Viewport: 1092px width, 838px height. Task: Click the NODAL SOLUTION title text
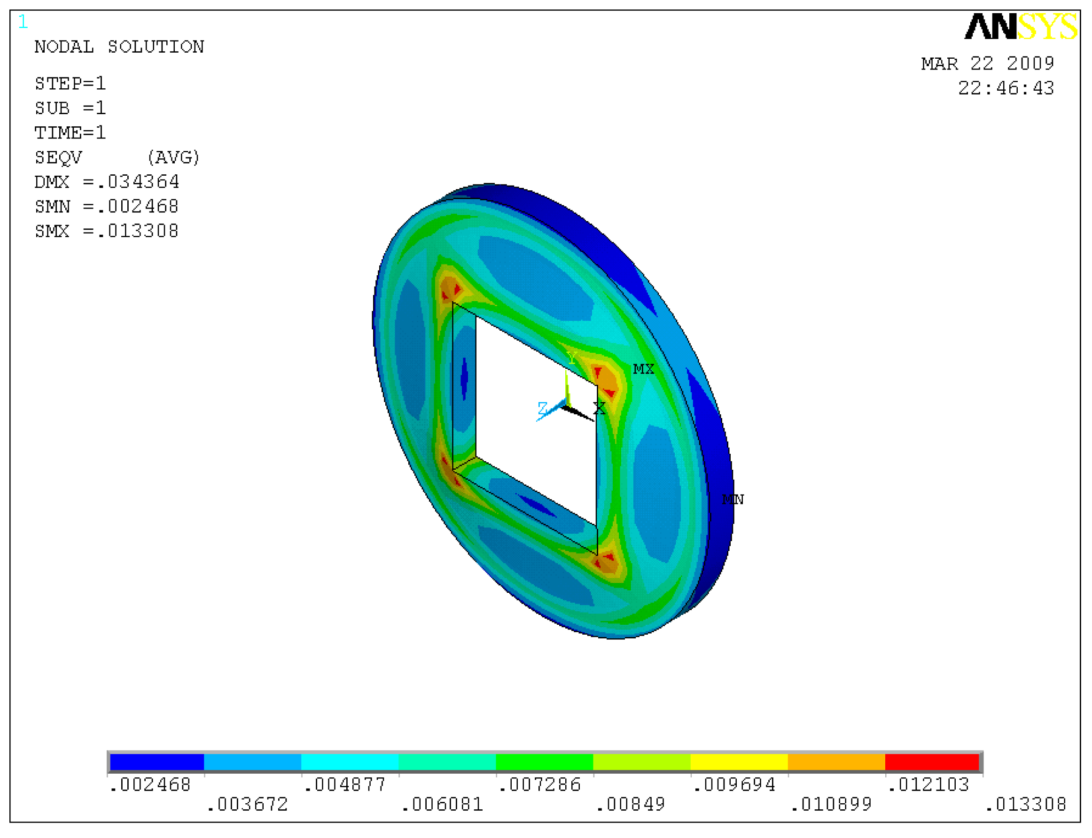[119, 47]
